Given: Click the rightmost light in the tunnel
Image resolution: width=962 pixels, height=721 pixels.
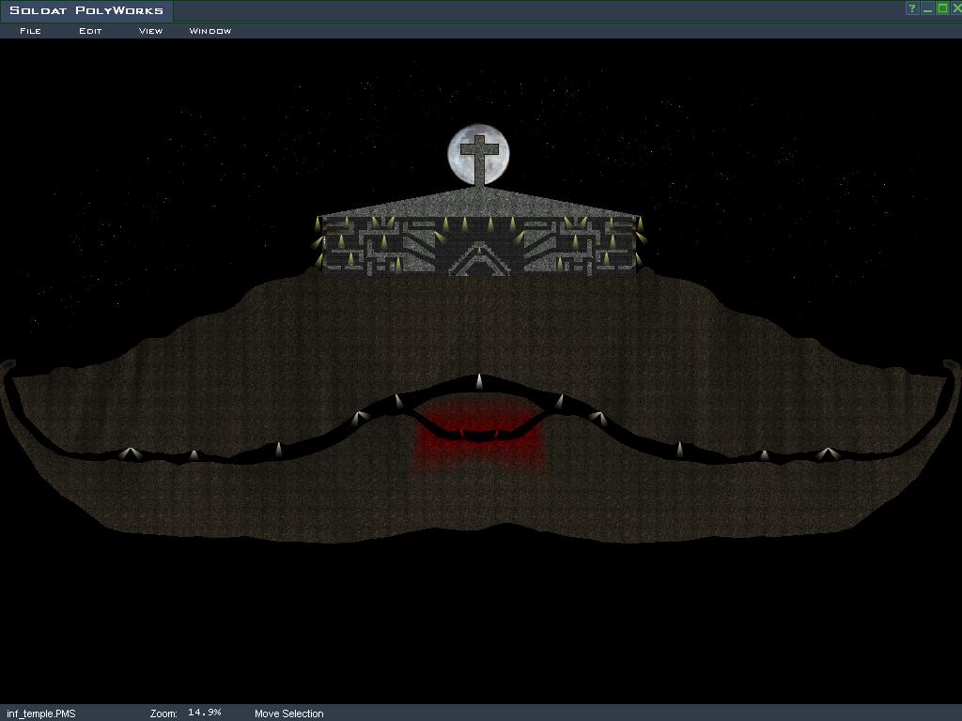Looking at the screenshot, I should click(x=827, y=453).
